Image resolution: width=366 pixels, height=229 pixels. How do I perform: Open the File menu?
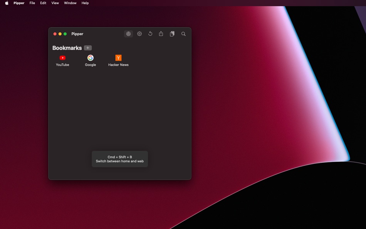[32, 3]
